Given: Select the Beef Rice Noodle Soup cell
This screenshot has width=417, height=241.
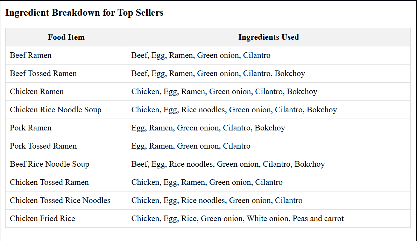Looking at the screenshot, I should point(50,164).
